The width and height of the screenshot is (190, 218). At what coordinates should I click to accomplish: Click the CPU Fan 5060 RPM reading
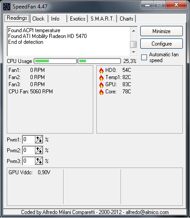30,92
